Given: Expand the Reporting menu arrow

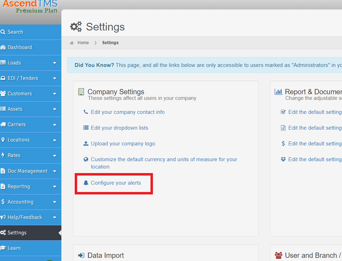Looking at the screenshot, I should point(55,187).
